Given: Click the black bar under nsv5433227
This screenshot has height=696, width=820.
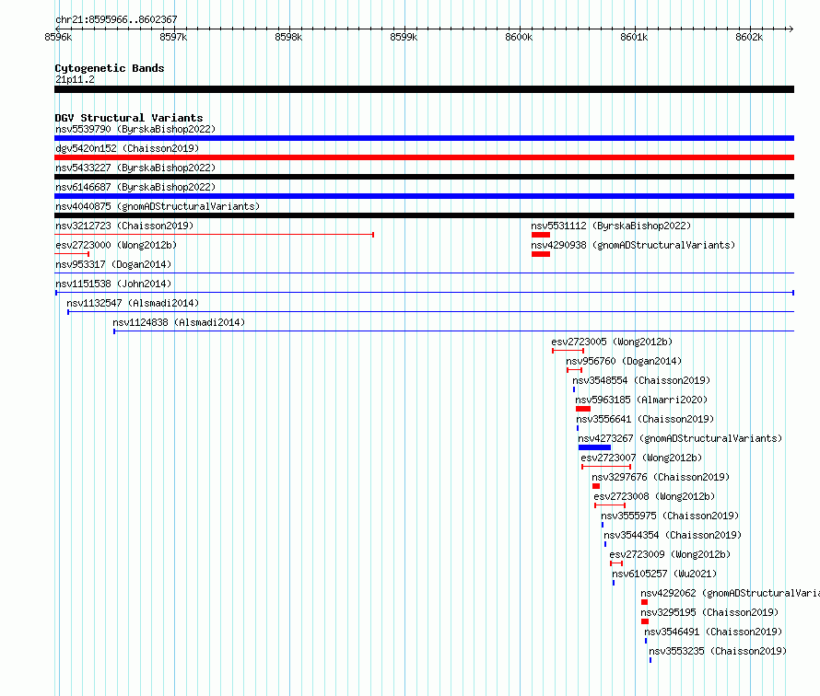Looking at the screenshot, I should click(424, 177).
